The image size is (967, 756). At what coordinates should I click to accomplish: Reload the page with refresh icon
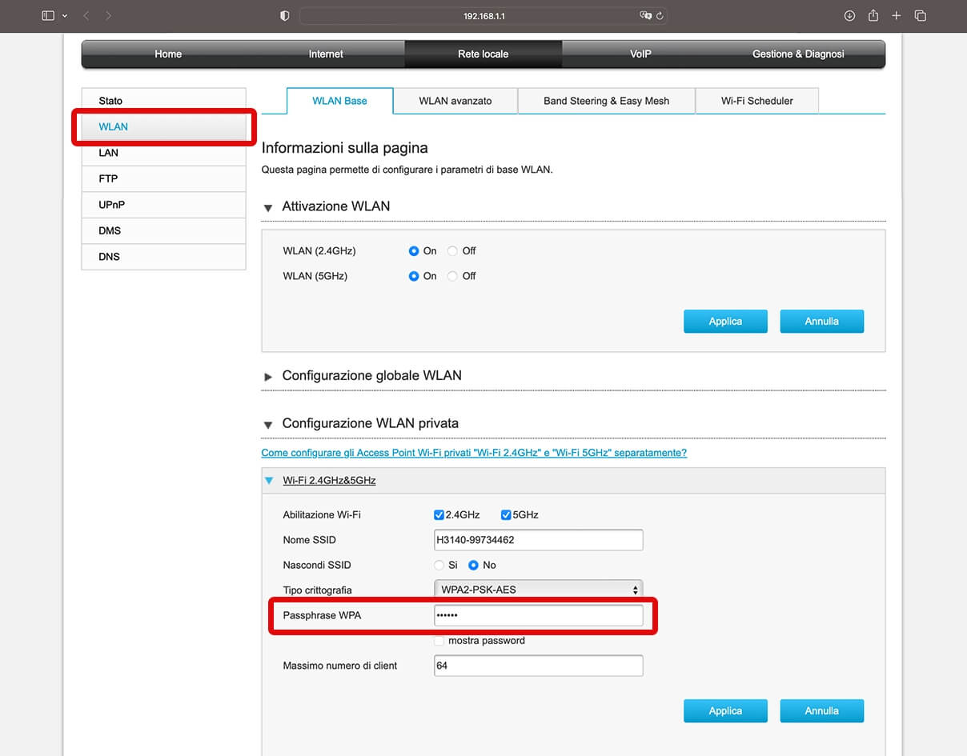point(660,16)
